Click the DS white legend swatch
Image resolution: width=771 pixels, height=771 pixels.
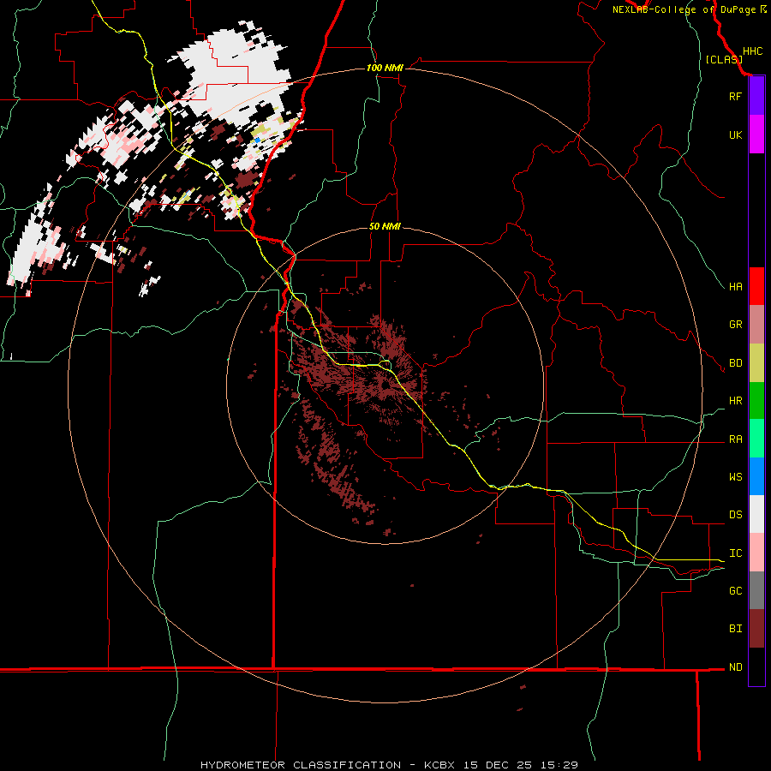click(756, 514)
